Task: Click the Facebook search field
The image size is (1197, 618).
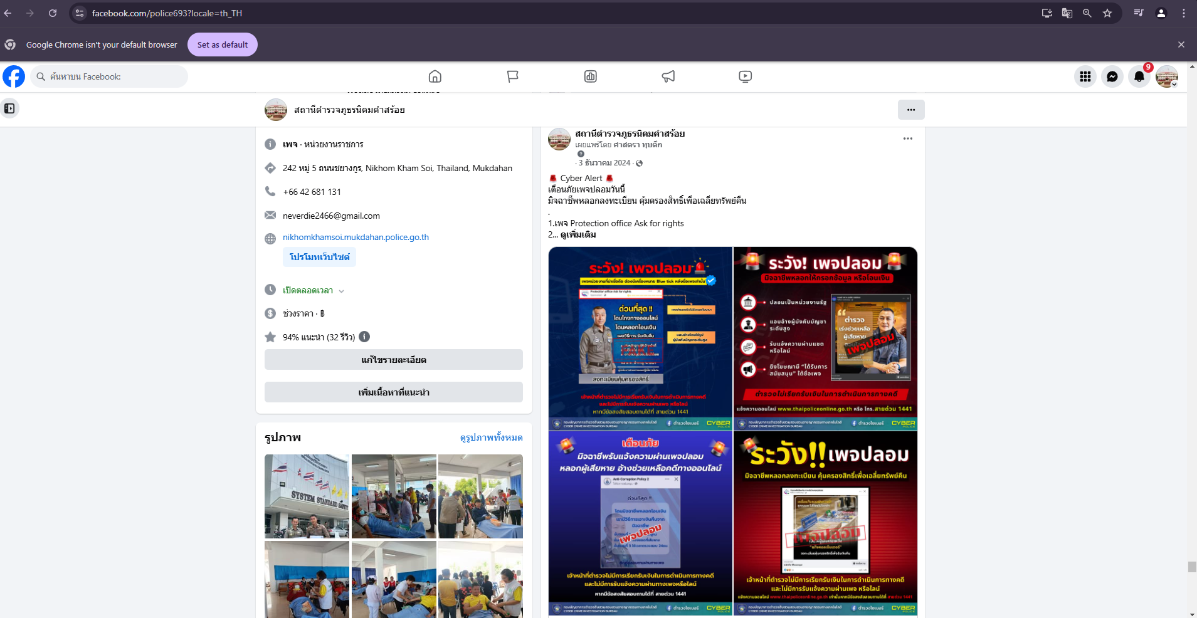Action: click(x=110, y=76)
